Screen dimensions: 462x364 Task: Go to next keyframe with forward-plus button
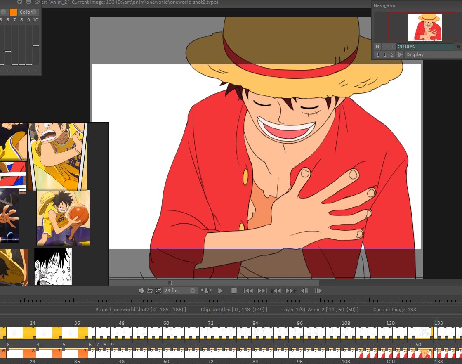[x=291, y=291]
